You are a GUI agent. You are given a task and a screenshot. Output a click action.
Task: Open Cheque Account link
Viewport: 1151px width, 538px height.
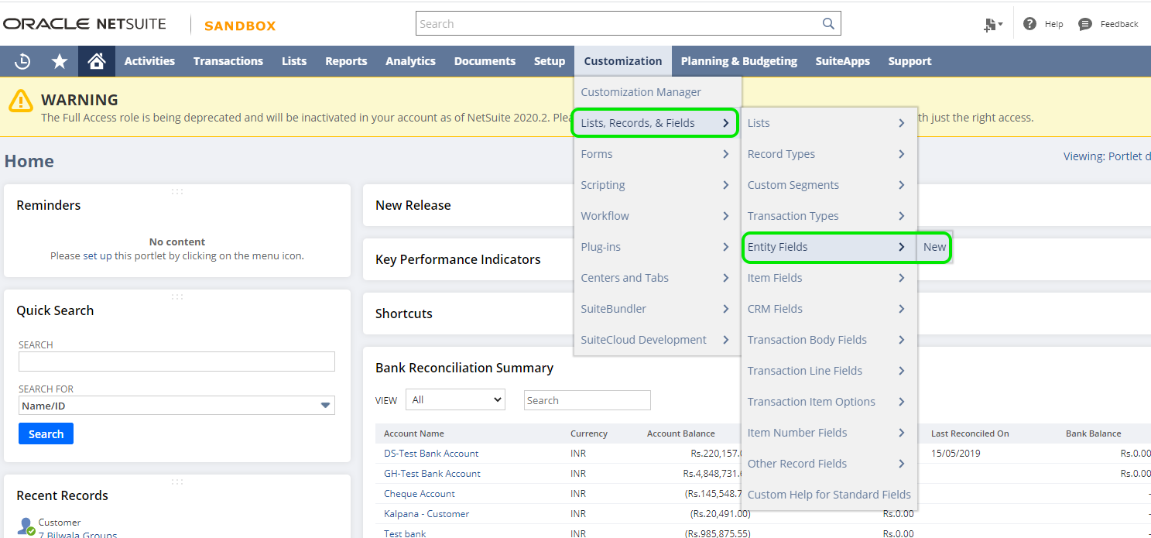420,494
